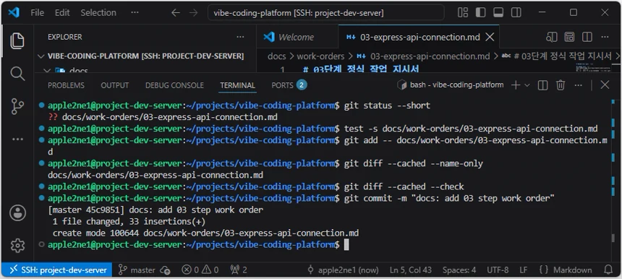Switch to the Welcome editor tab
622x279 pixels.
coord(297,38)
